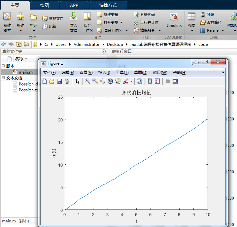Click the Users folder in the address path
The height and width of the screenshot is (227, 237).
click(61, 45)
